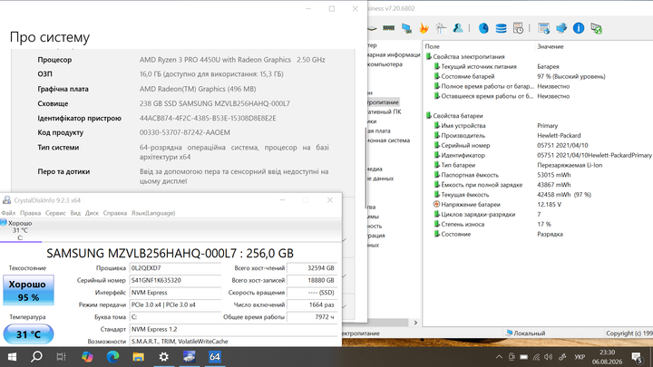The image size is (653, 367).
Task: Click the Хорошо 95 % health status button
Action: [28, 290]
